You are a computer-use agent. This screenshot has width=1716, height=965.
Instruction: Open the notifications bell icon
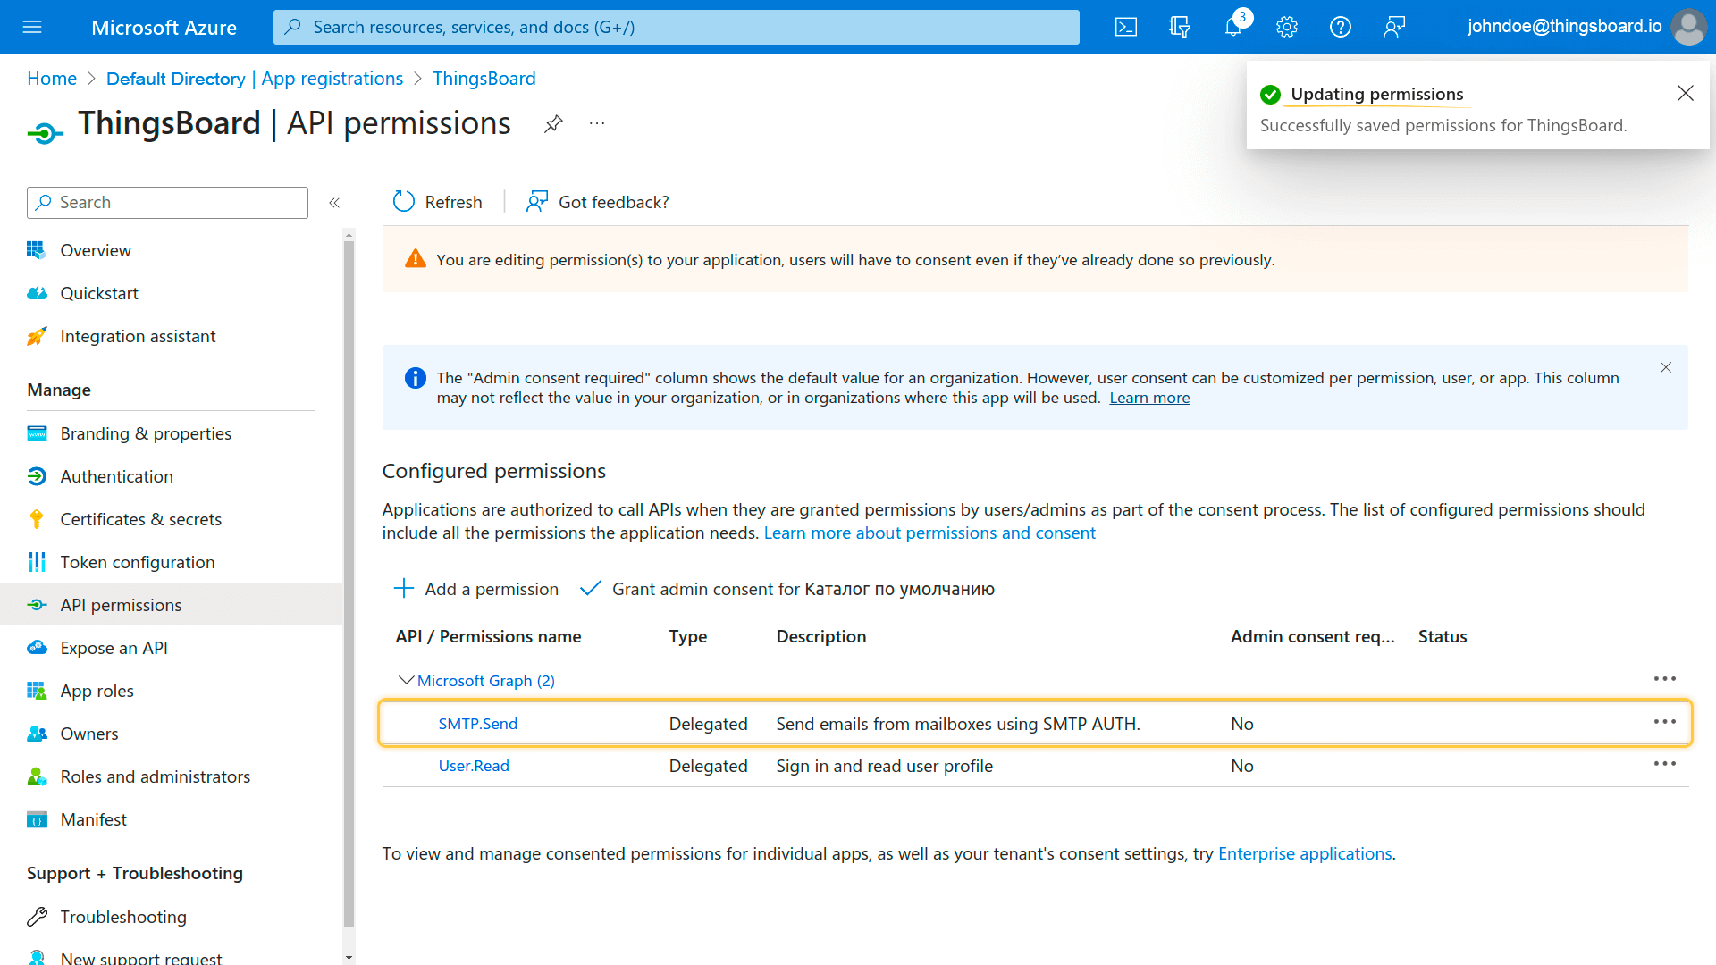tap(1233, 27)
